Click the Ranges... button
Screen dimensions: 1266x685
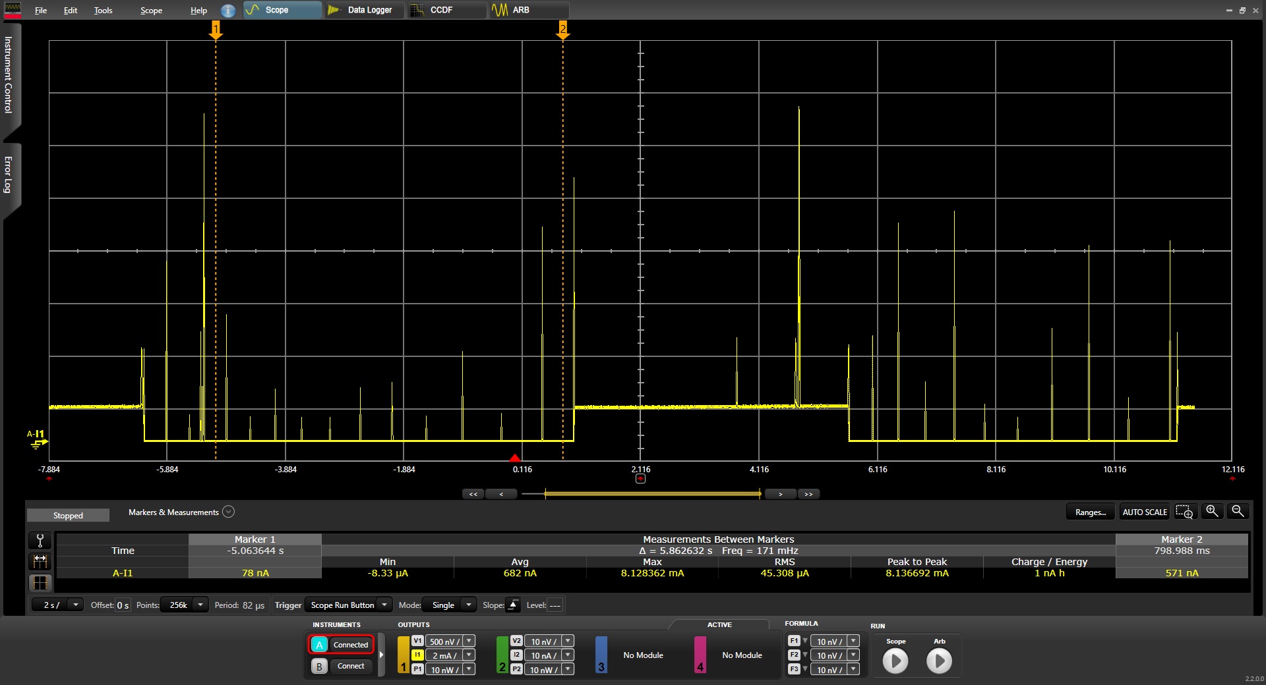(1090, 512)
